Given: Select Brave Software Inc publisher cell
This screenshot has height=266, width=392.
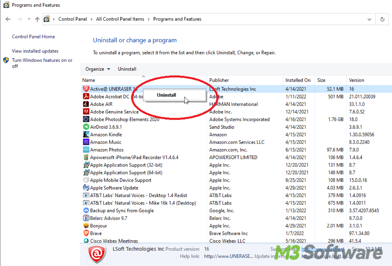Looking at the screenshot, I should click(229, 233).
